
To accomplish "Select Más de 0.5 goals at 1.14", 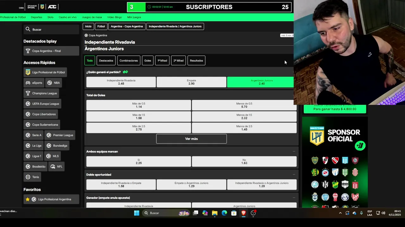I will point(139,105).
